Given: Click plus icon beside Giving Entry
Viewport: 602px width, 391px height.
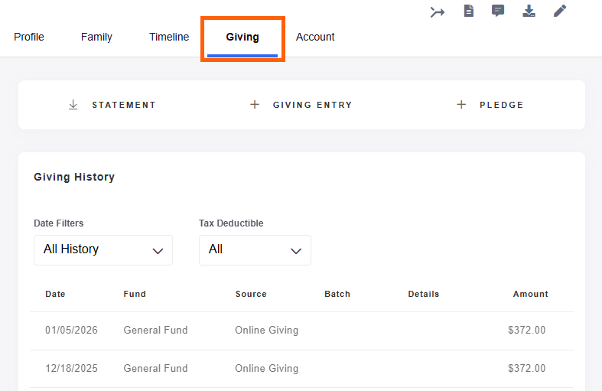Looking at the screenshot, I should tap(255, 105).
